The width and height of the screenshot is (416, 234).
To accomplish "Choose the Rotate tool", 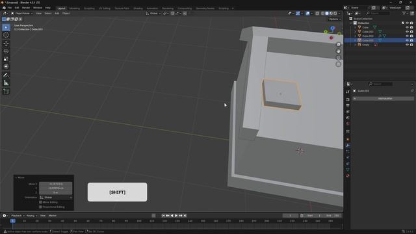I will coord(6,51).
